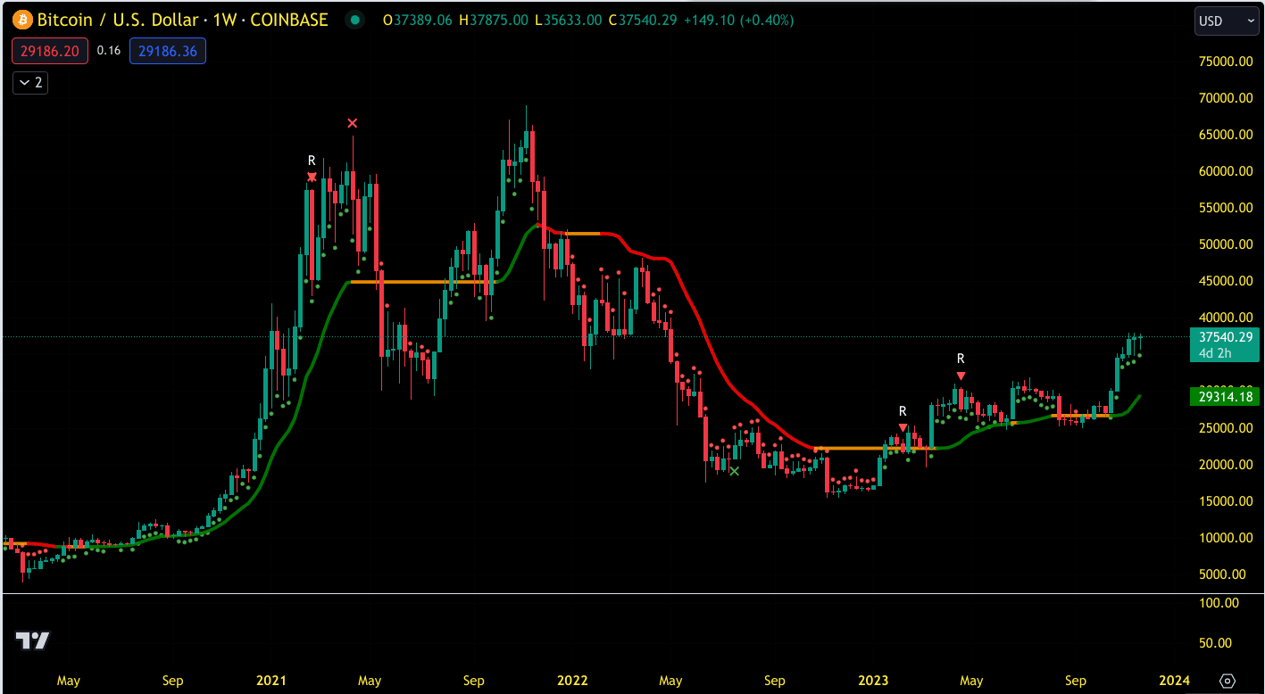Viewport: 1265px width, 694px height.
Task: Open chart settings gear on time axis
Action: [x=1228, y=681]
